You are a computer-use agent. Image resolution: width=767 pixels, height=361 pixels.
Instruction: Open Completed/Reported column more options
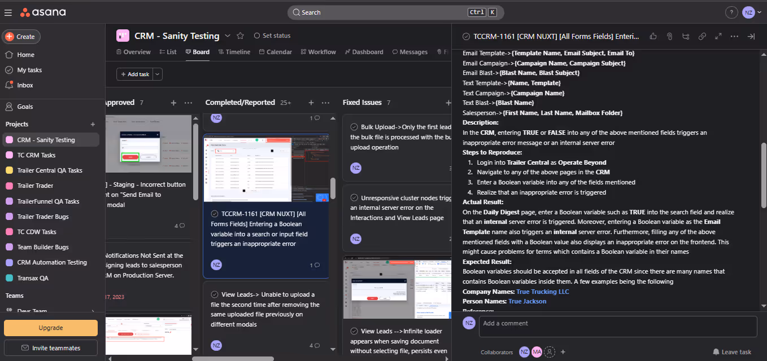pos(326,103)
